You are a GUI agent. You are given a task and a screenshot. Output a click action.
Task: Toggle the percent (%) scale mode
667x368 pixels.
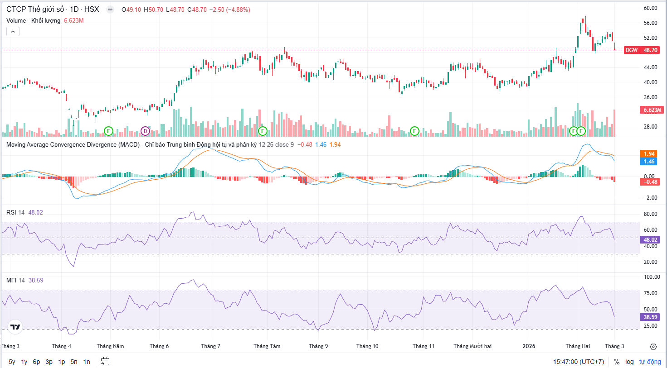[x=616, y=362]
